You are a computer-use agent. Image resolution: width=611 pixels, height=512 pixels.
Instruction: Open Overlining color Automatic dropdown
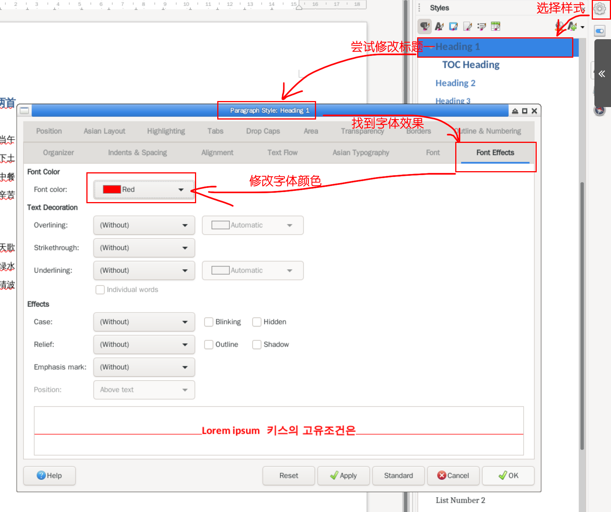[253, 225]
